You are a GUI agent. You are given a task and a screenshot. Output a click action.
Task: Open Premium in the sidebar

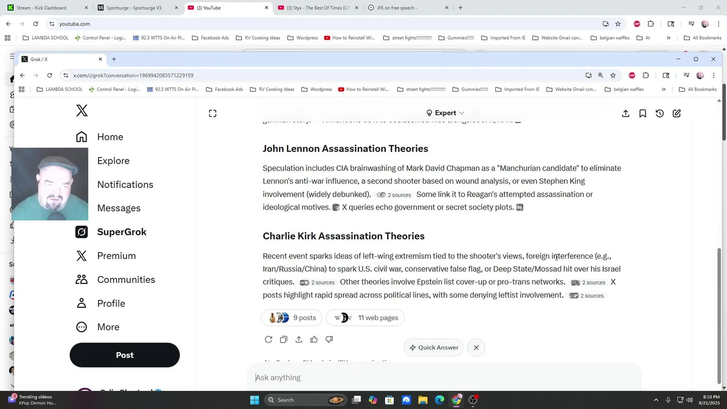point(106,256)
